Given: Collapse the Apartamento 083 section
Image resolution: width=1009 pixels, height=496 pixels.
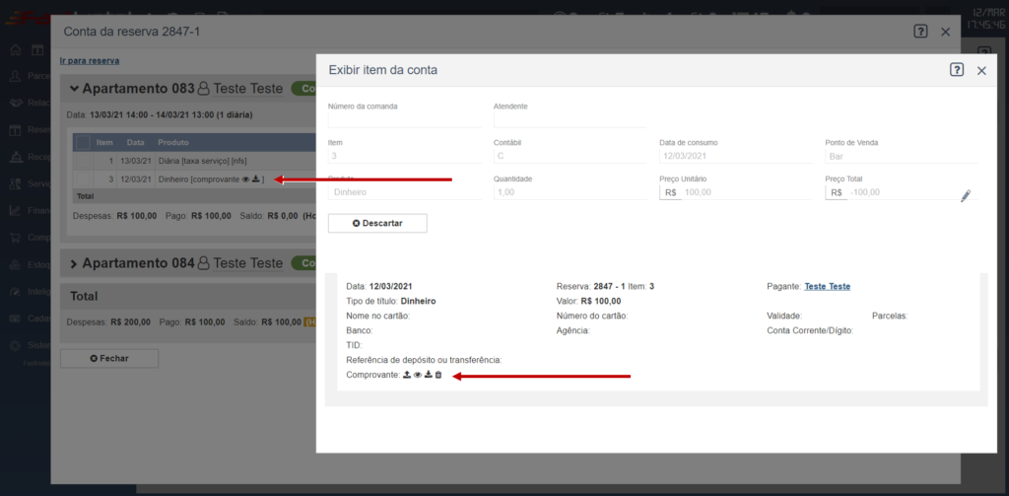Looking at the screenshot, I should (74, 89).
